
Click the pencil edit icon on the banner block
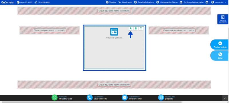(x=131, y=28)
